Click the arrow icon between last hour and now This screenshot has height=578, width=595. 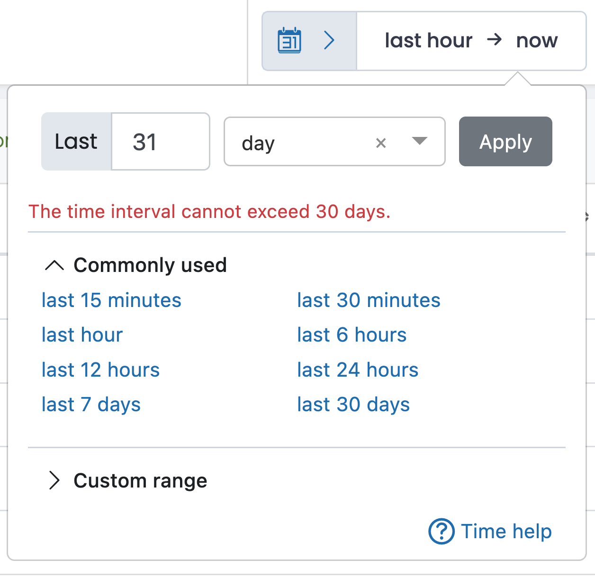click(495, 41)
